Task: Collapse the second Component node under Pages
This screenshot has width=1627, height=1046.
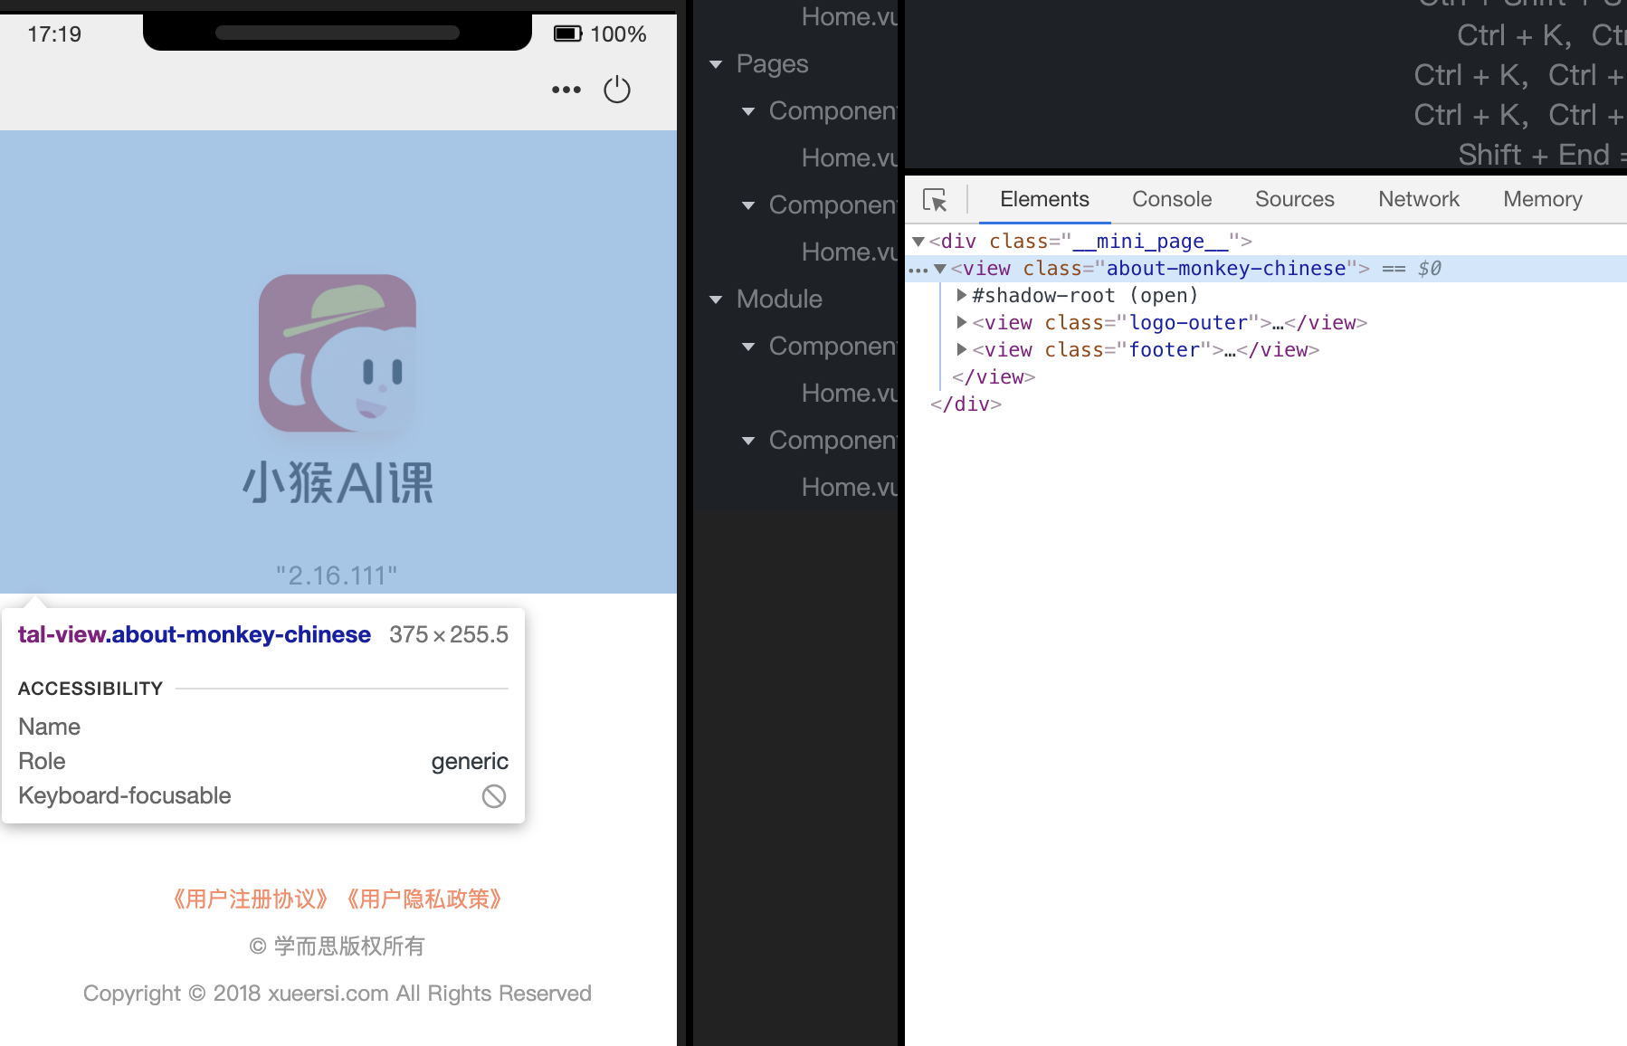Action: pos(748,205)
